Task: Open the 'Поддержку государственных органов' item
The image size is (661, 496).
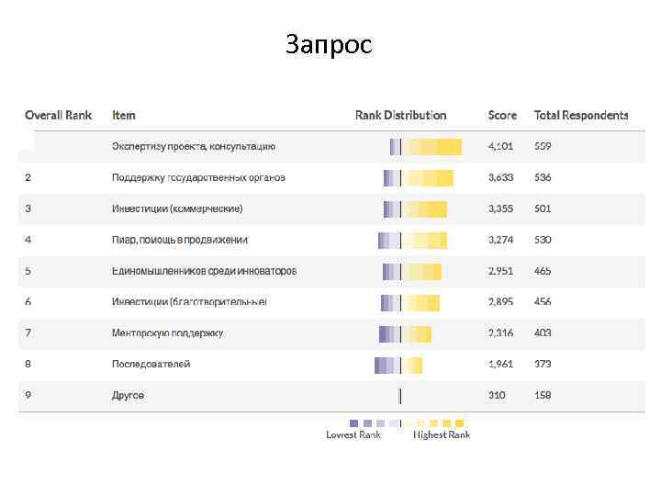Action: coord(198,177)
